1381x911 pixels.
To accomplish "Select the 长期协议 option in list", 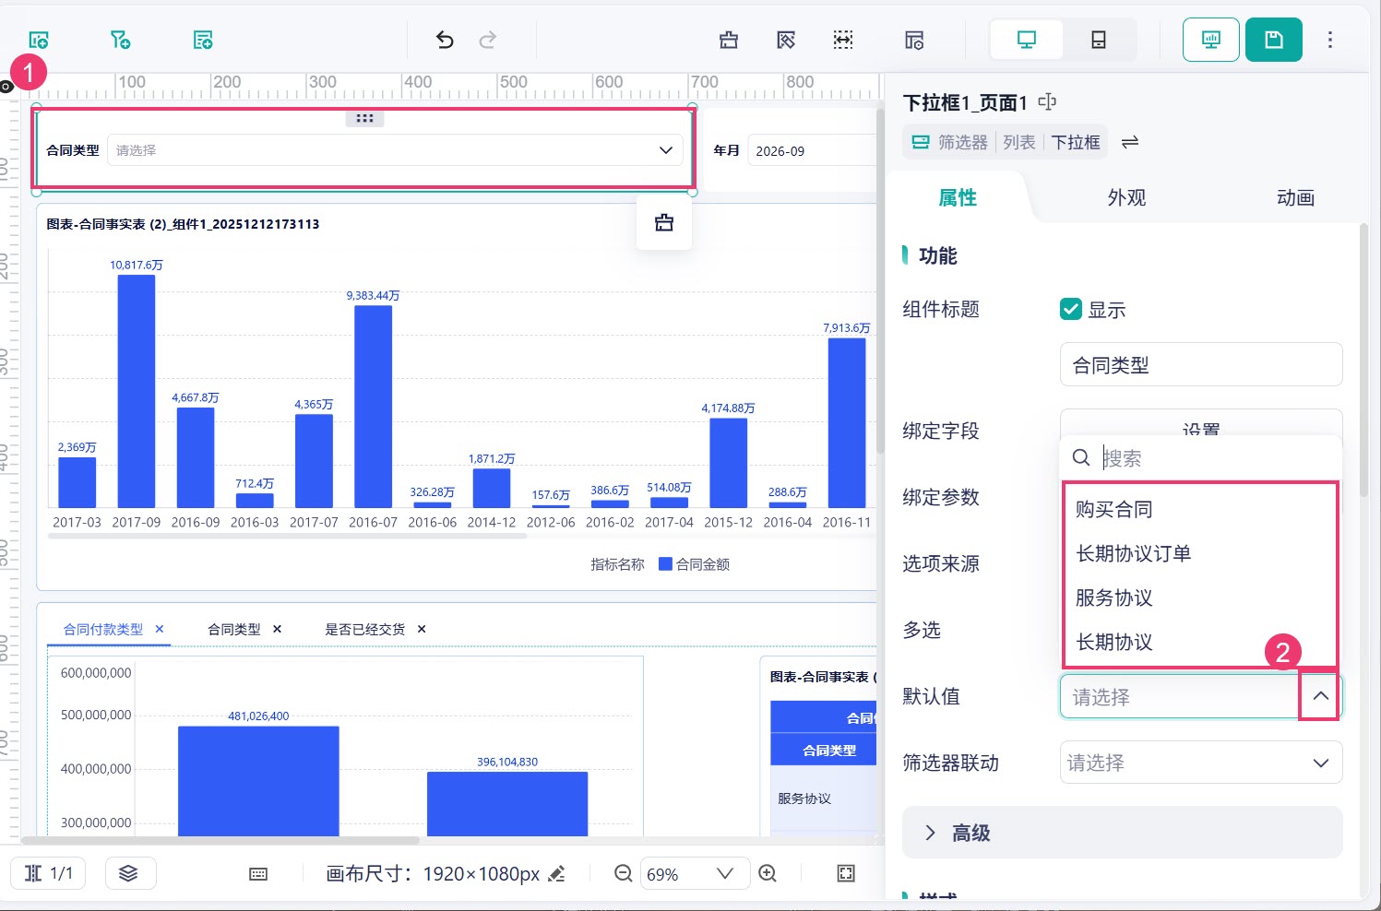I will tap(1200, 642).
